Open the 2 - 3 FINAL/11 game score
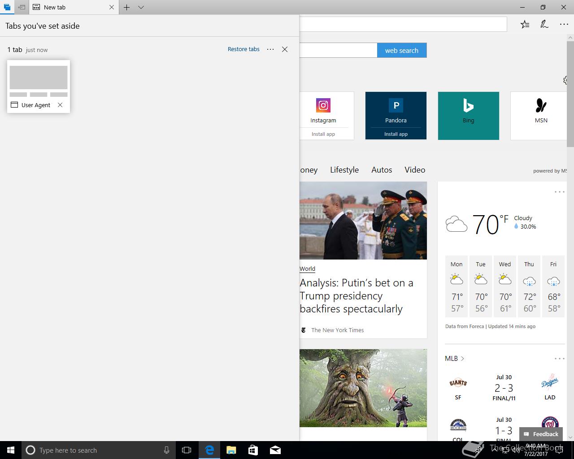The image size is (574, 459). pos(504,388)
